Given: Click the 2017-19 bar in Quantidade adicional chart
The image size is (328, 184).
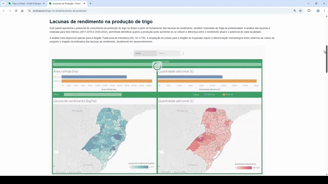Looking at the screenshot, I should (190, 77).
